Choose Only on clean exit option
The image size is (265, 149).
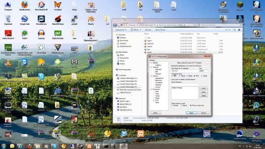[191, 106]
